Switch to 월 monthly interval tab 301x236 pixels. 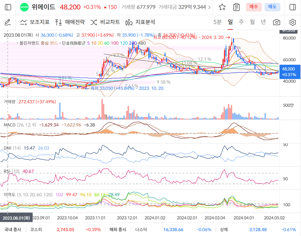coord(252,22)
